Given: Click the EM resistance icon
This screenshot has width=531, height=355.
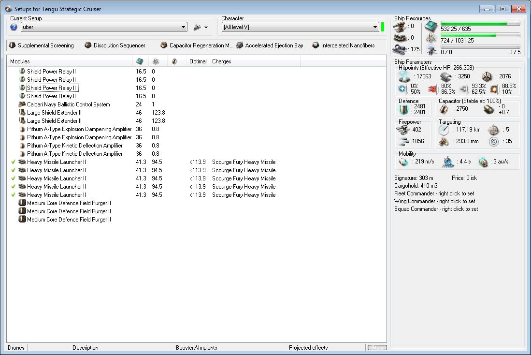Looking at the screenshot, I should click(402, 89).
